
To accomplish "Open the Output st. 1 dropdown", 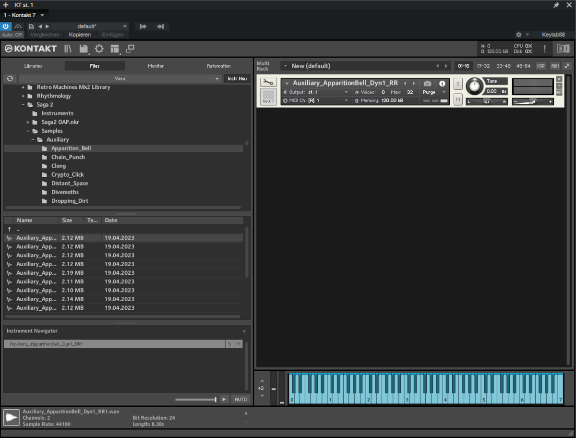I will pyautogui.click(x=316, y=92).
